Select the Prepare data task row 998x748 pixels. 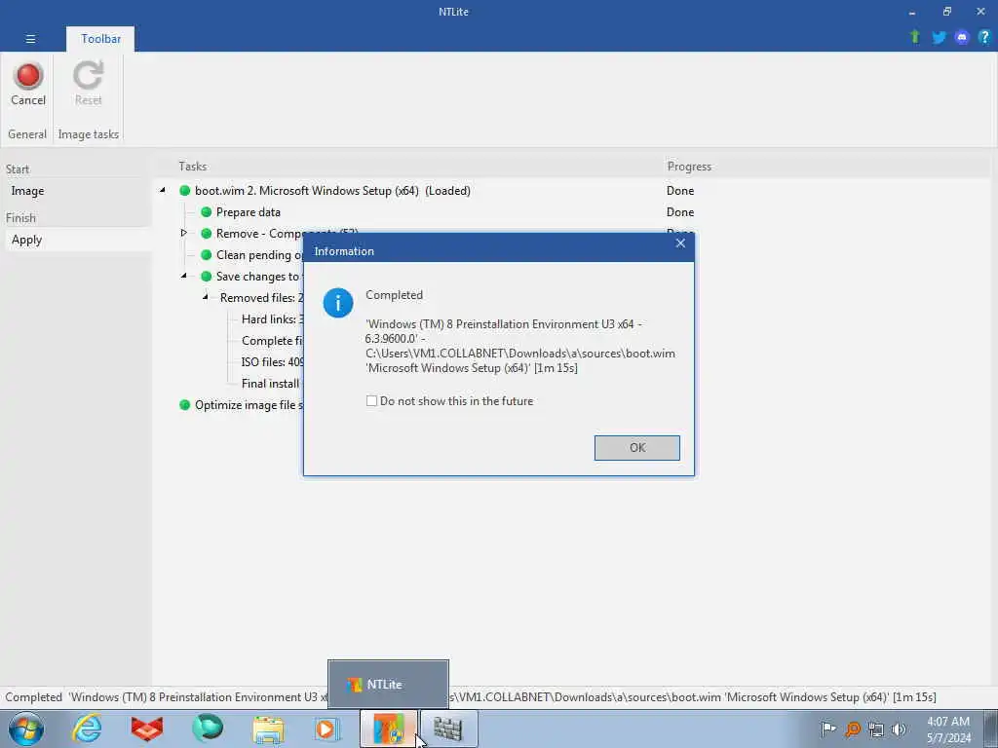[248, 211]
